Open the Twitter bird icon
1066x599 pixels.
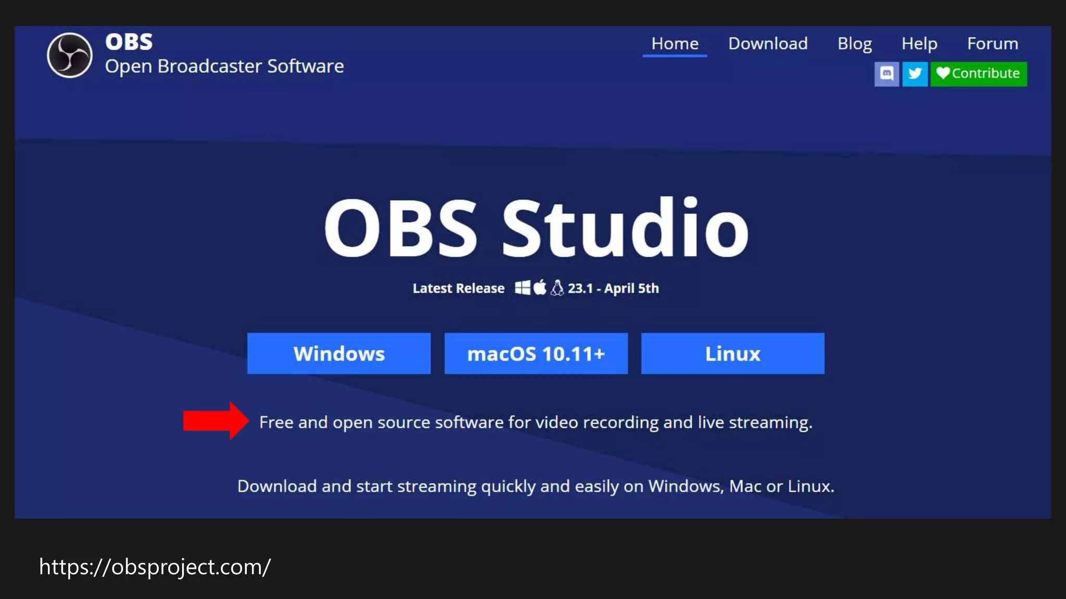(x=915, y=74)
